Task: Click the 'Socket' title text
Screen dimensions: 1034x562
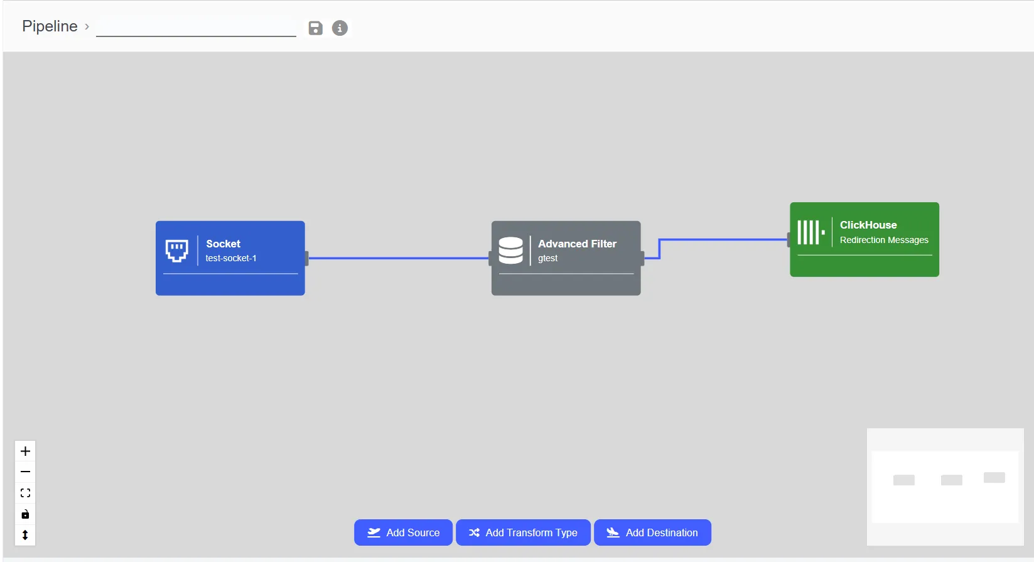Action: point(223,244)
